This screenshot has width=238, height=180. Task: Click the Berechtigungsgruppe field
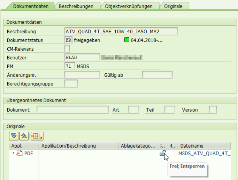(x=71, y=83)
